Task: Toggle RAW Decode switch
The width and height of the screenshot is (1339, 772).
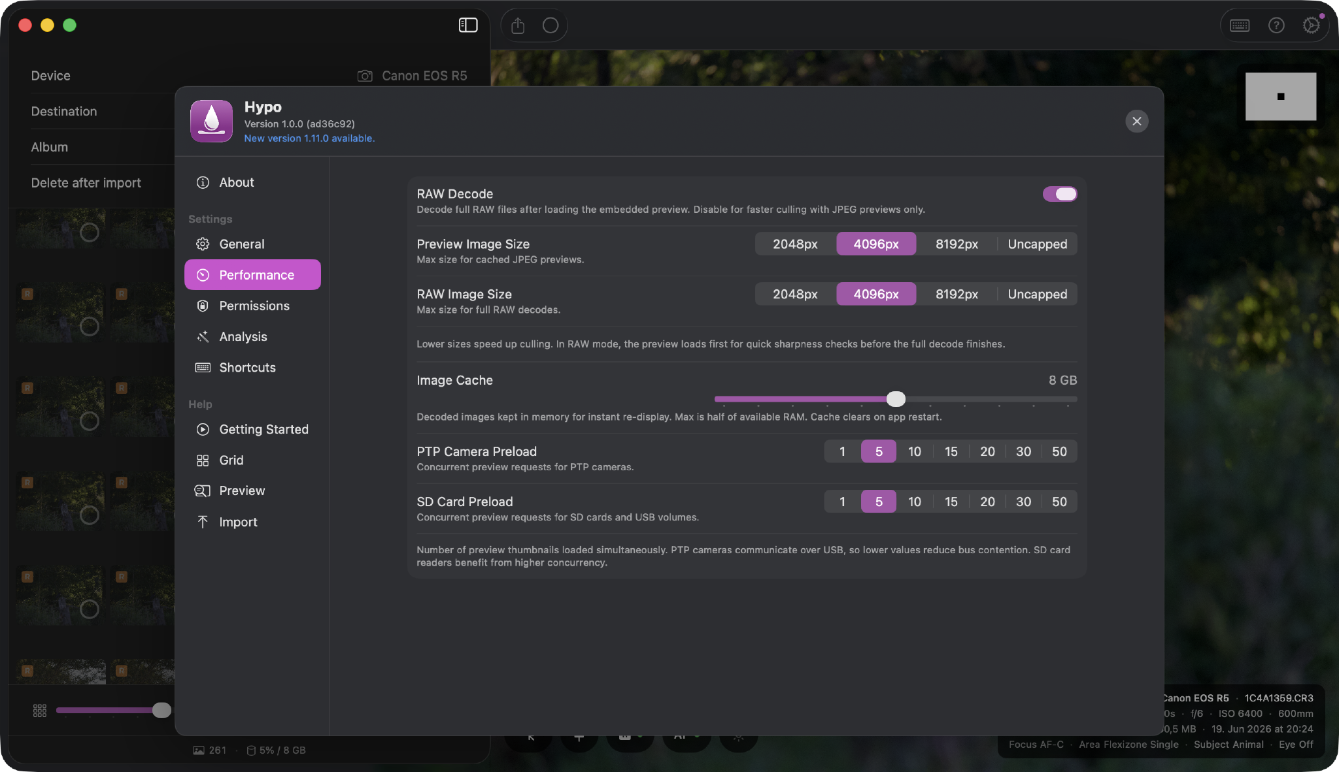Action: (1059, 194)
